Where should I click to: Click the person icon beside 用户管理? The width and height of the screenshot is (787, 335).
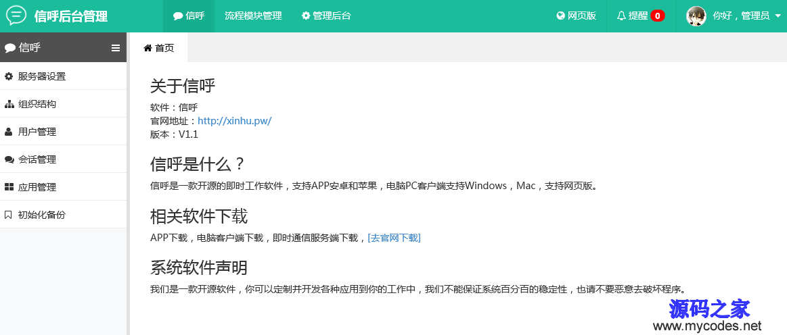point(9,132)
